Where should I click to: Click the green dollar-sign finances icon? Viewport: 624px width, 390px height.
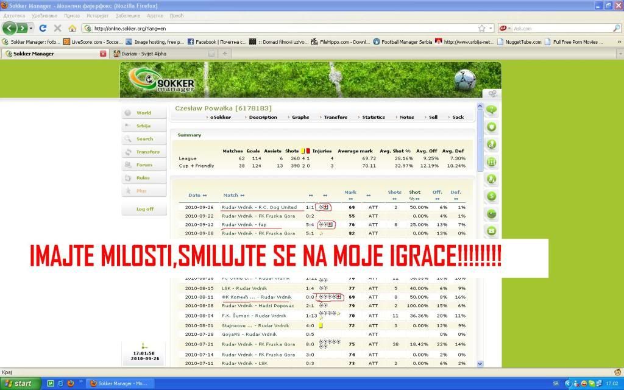point(491,196)
